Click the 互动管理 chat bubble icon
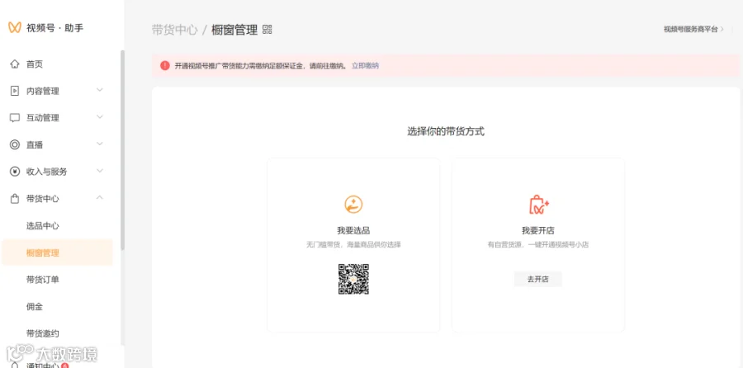Image resolution: width=743 pixels, height=368 pixels. tap(15, 117)
